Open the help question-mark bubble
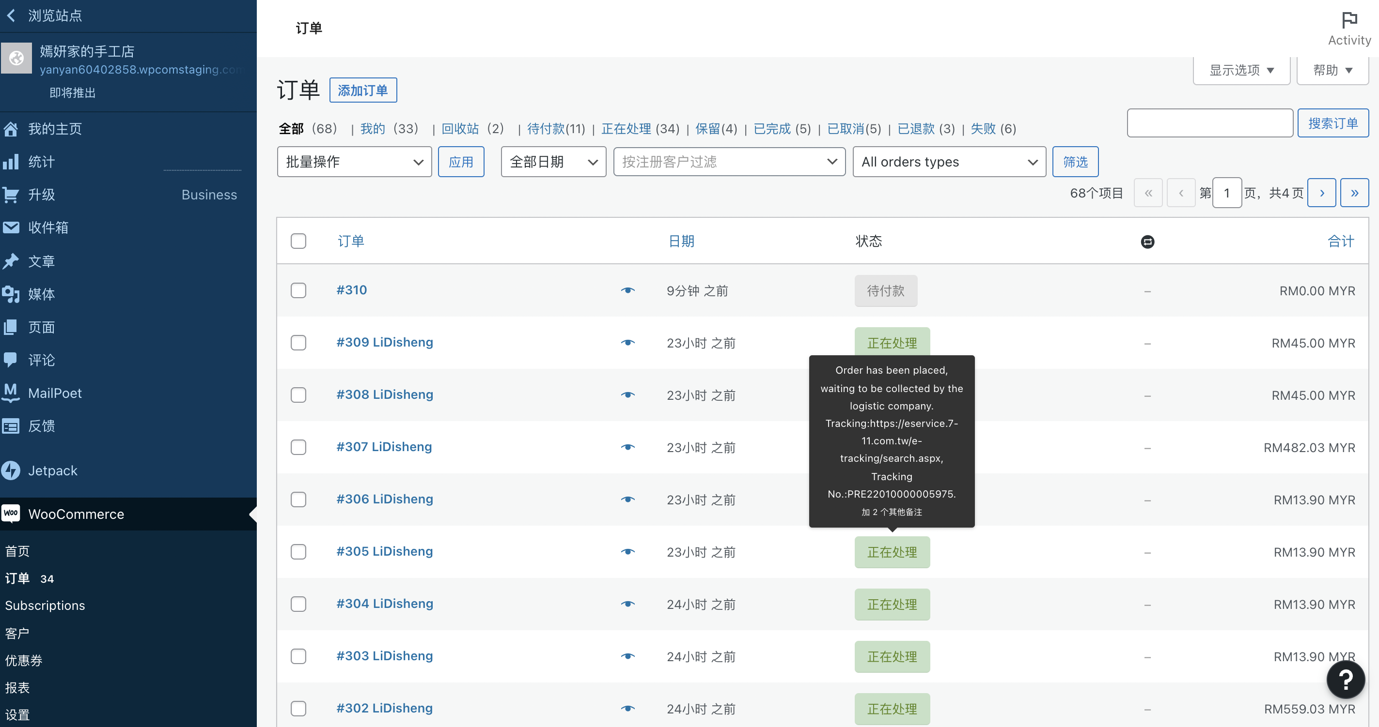 click(1345, 680)
